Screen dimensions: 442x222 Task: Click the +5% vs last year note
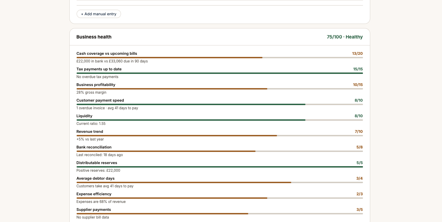click(90, 139)
